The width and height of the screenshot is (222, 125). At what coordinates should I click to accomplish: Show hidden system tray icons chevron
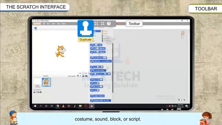click(x=167, y=106)
